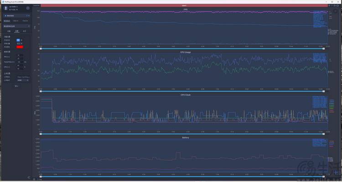Select the tab left of the 设置 tab

click(x=9, y=31)
